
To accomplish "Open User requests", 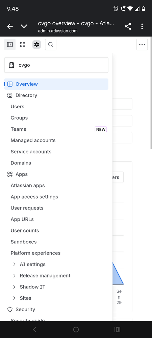I will 56,208.
